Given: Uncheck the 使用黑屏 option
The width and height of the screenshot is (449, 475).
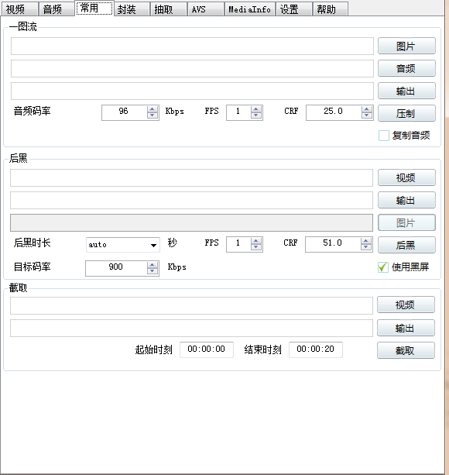Looking at the screenshot, I should pyautogui.click(x=383, y=267).
